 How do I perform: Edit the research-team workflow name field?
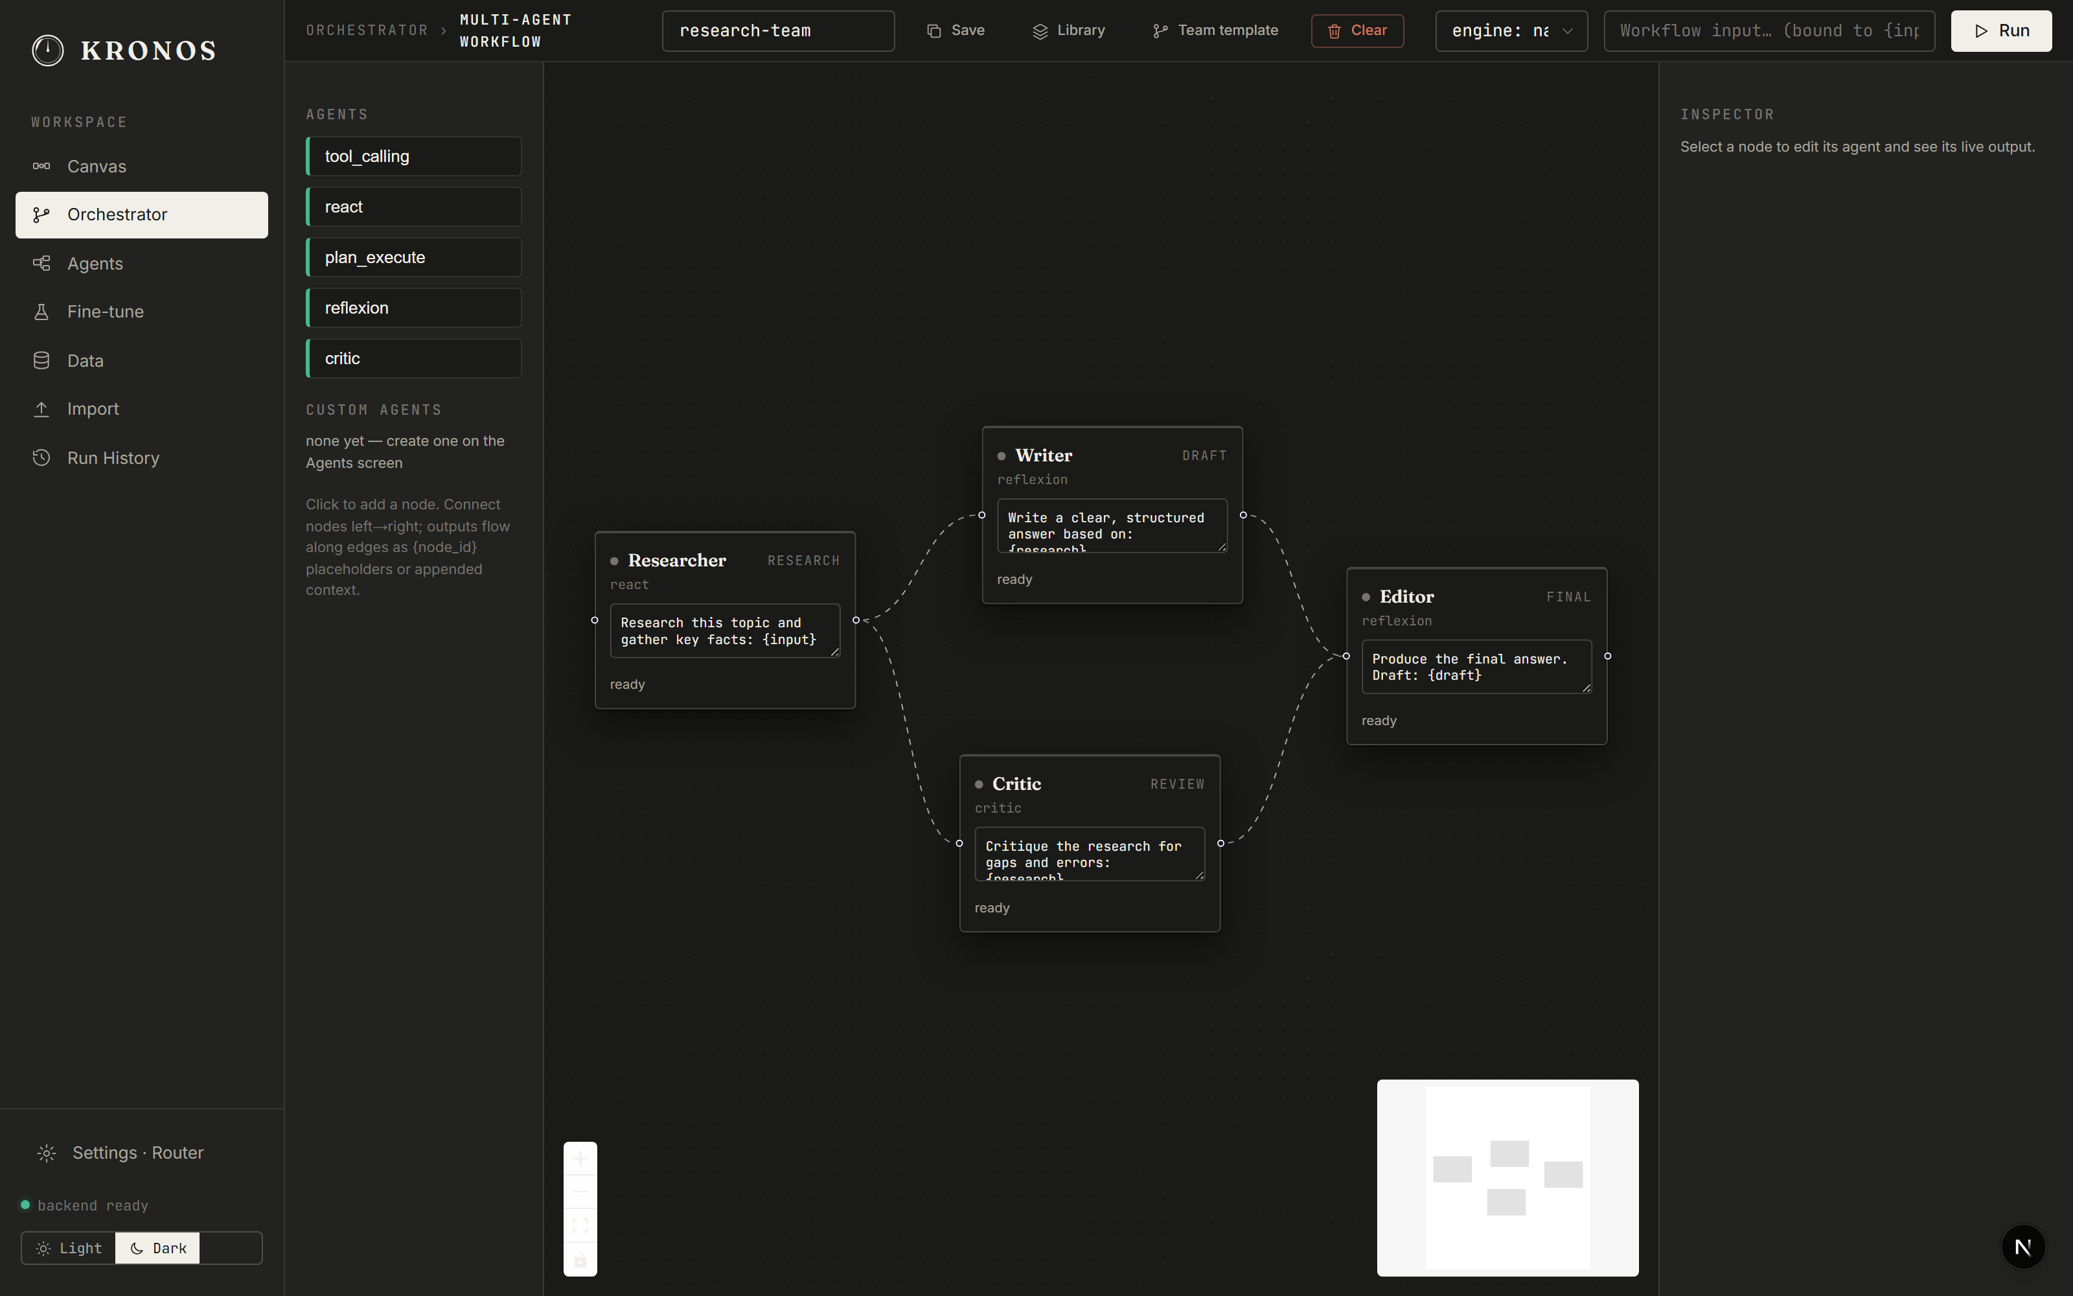pyautogui.click(x=778, y=31)
